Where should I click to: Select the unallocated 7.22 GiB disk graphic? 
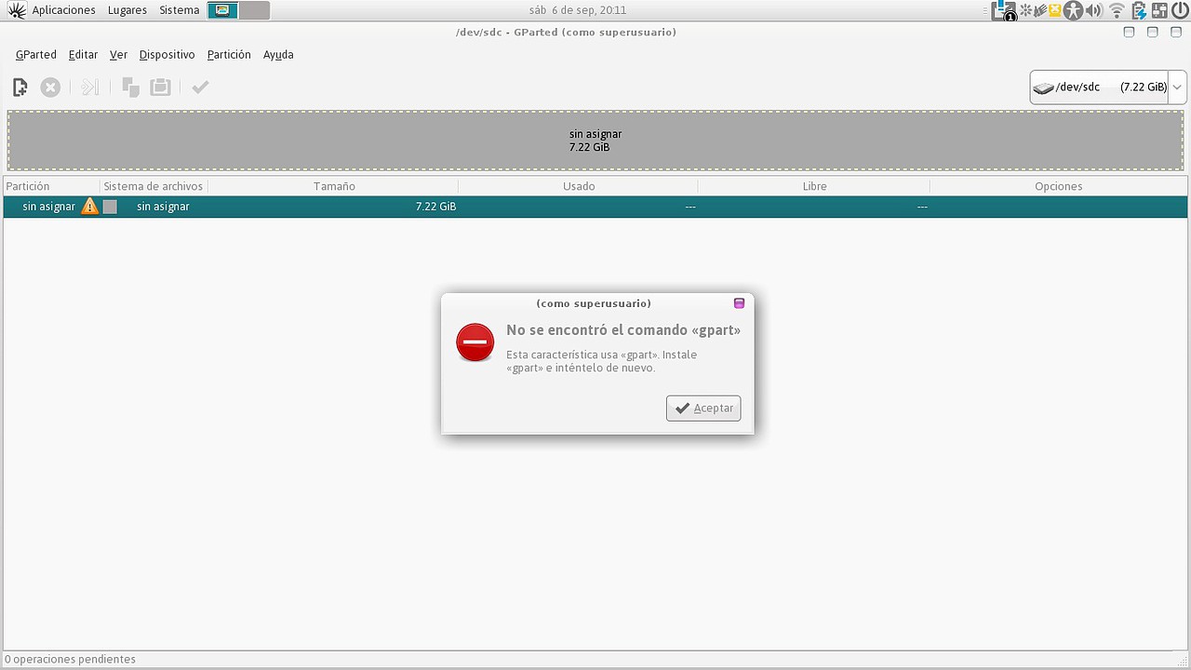pyautogui.click(x=595, y=141)
